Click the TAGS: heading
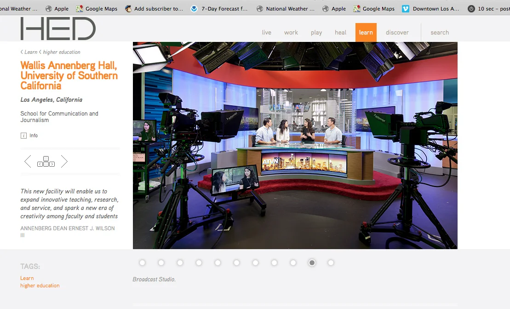510x309 pixels. click(30, 266)
